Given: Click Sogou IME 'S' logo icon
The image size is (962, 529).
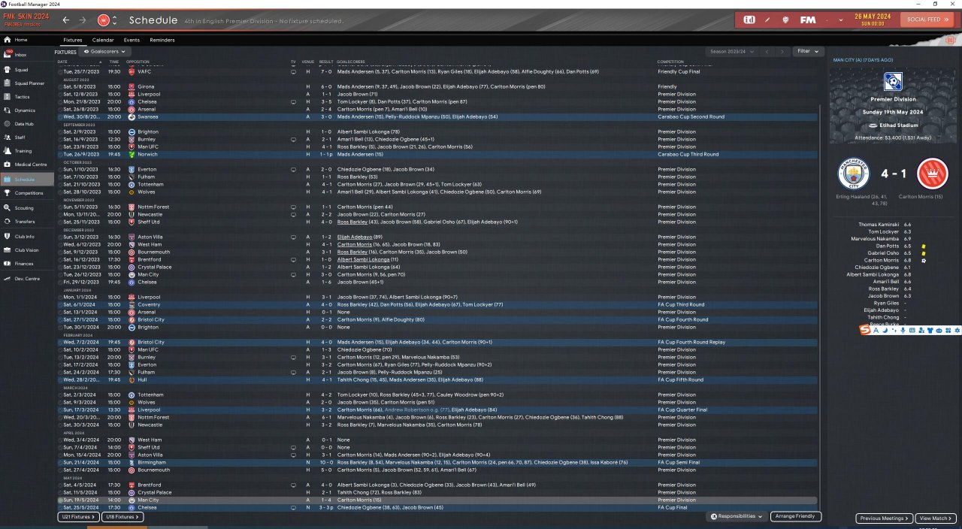Looking at the screenshot, I should click(x=865, y=331).
